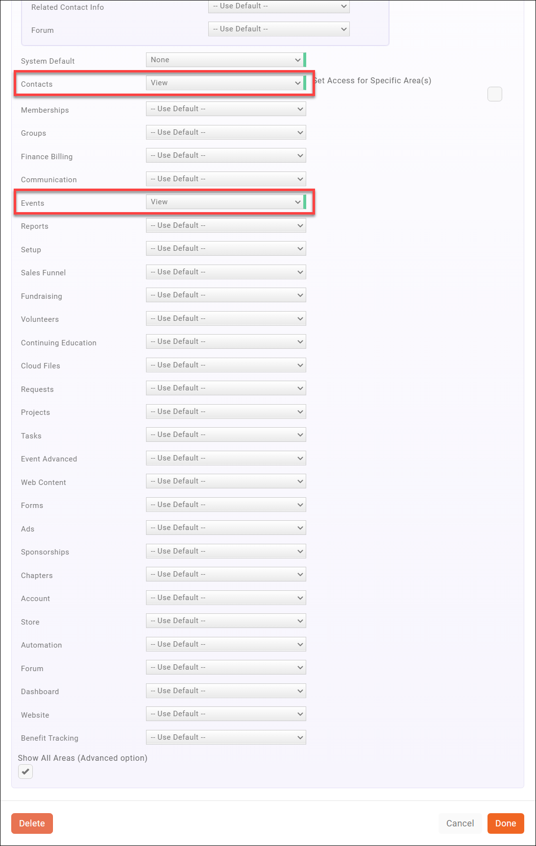Click the Cancel button
Viewport: 536px width, 846px height.
click(460, 823)
